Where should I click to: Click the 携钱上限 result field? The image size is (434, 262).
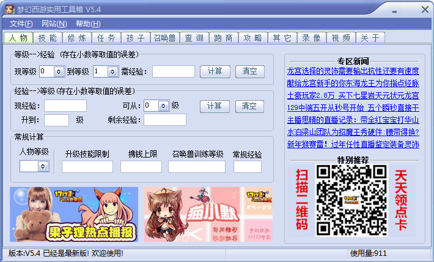141,167
